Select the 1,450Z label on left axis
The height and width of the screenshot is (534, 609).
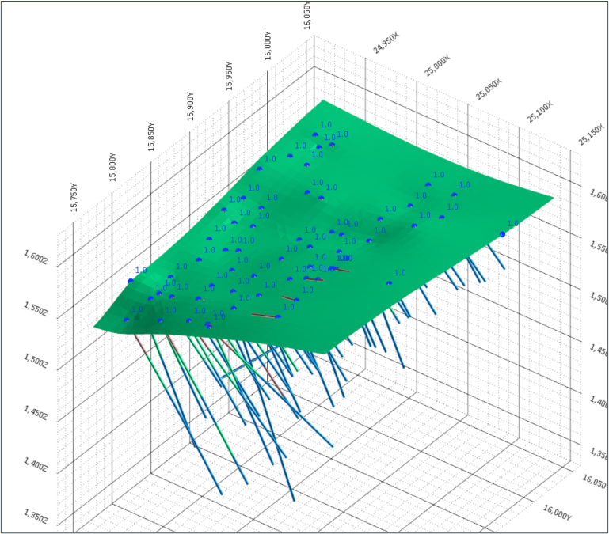pyautogui.click(x=35, y=413)
